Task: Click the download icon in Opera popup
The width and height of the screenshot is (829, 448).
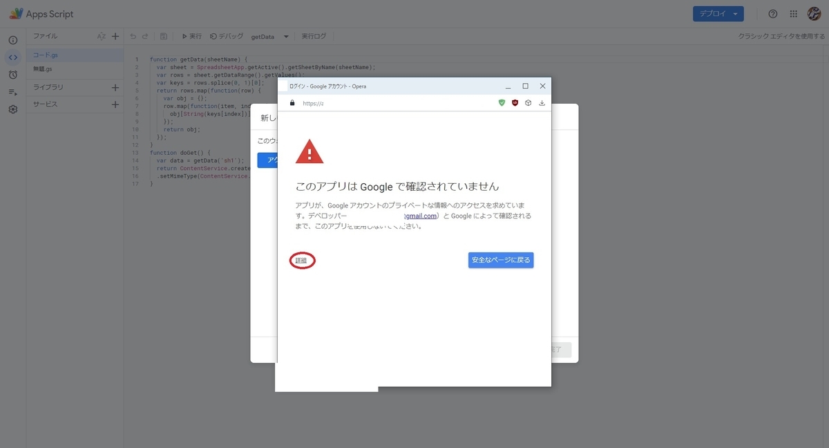Action: (542, 103)
